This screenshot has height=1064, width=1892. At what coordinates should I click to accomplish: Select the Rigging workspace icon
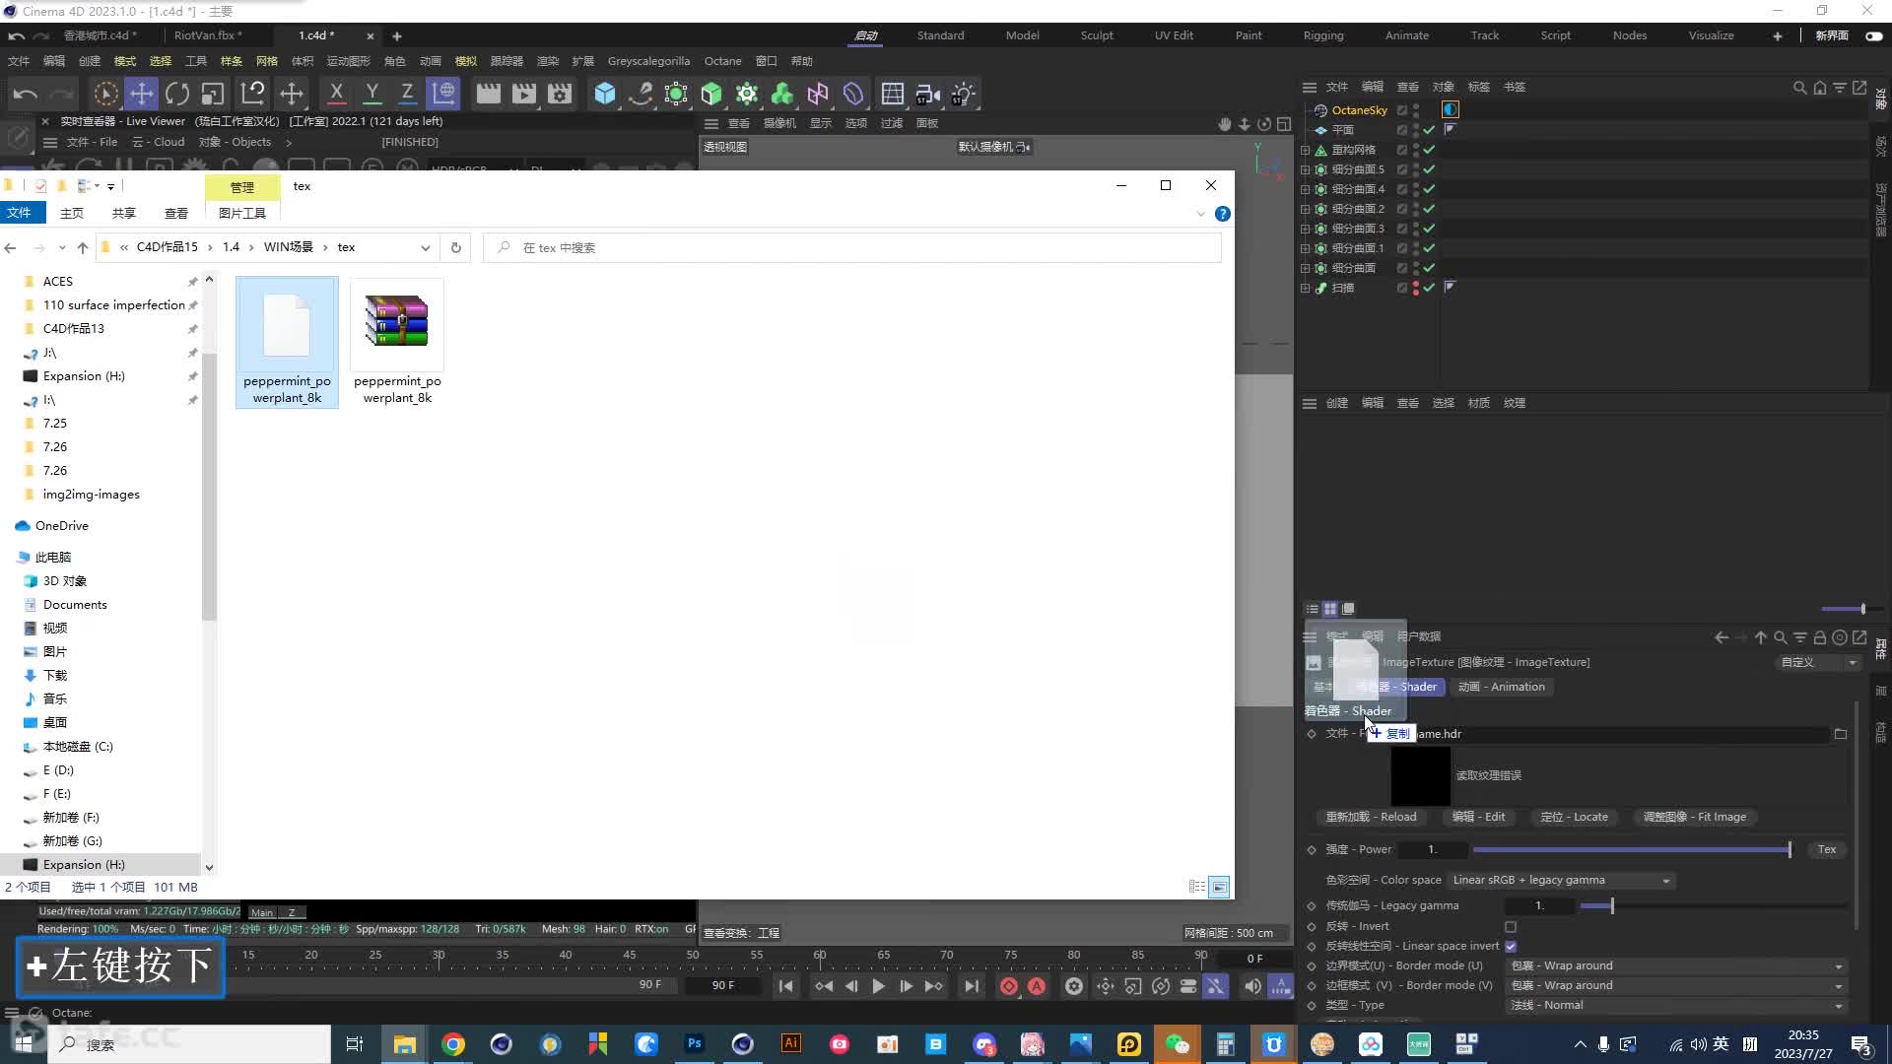(1322, 35)
